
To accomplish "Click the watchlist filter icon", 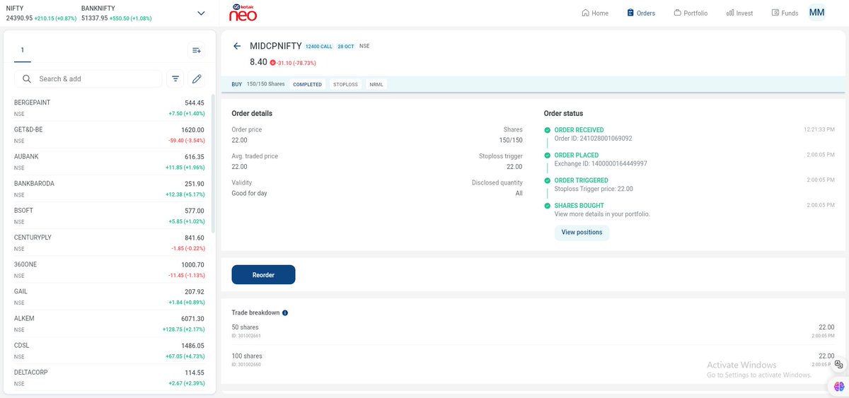I will (x=175, y=79).
